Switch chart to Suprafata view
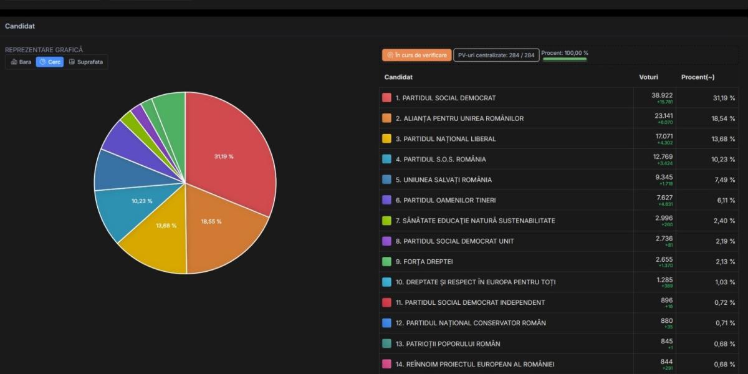Image resolution: width=748 pixels, height=374 pixels. pyautogui.click(x=87, y=62)
